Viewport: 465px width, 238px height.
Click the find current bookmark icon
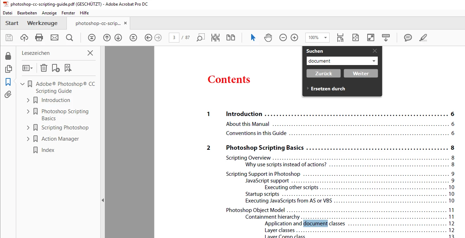[x=68, y=68]
